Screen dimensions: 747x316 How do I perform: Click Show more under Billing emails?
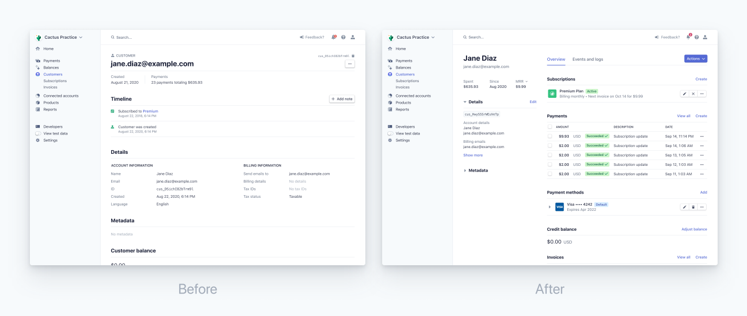(473, 155)
